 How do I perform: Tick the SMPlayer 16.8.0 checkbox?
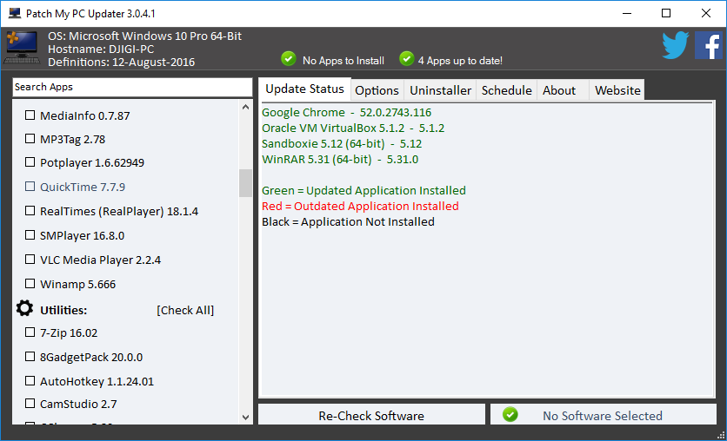(30, 235)
